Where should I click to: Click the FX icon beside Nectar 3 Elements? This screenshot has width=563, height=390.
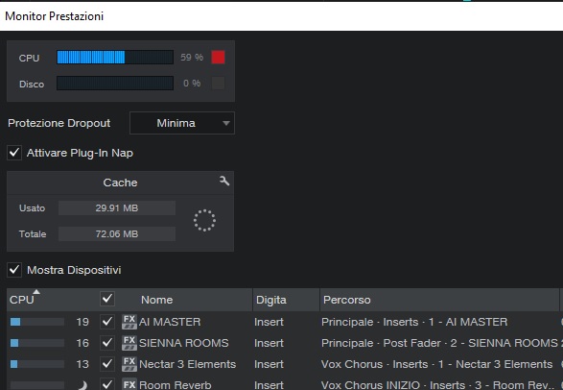(x=129, y=364)
